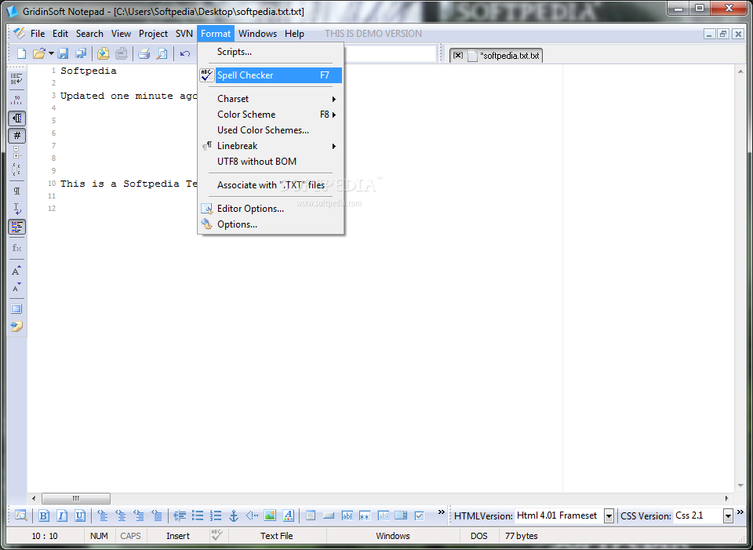
Task: Click the fx function icon
Action: click(16, 248)
